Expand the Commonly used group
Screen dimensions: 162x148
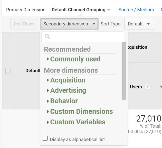pyautogui.click(x=75, y=59)
